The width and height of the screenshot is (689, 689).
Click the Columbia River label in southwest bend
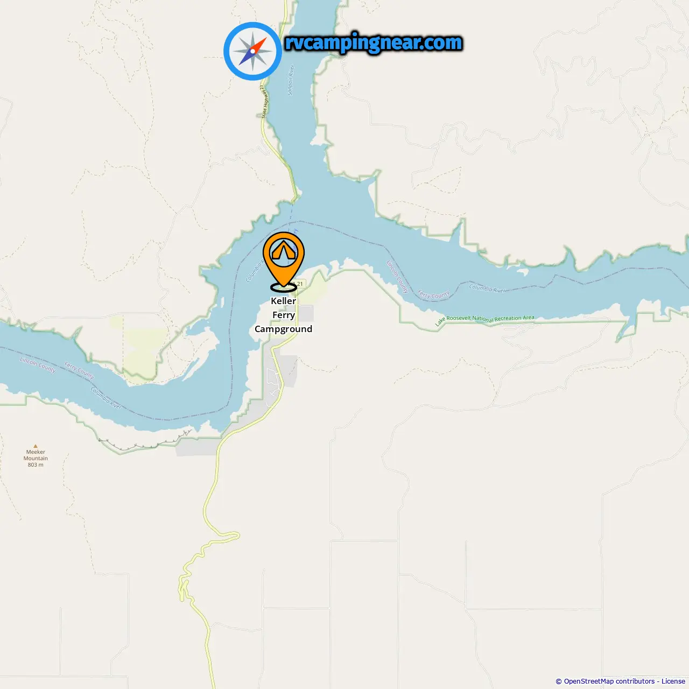point(106,398)
